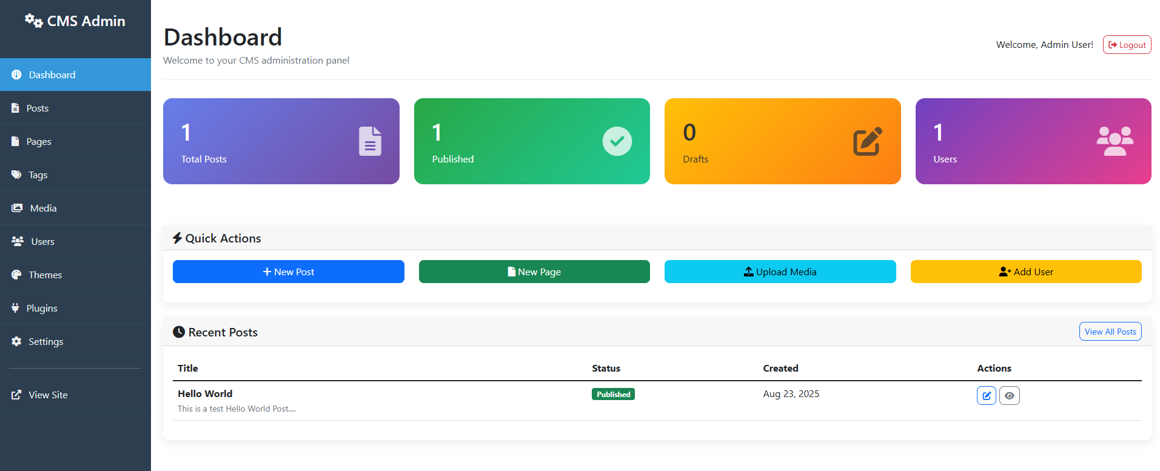Click the pencil-square icon on Drafts card

click(867, 142)
